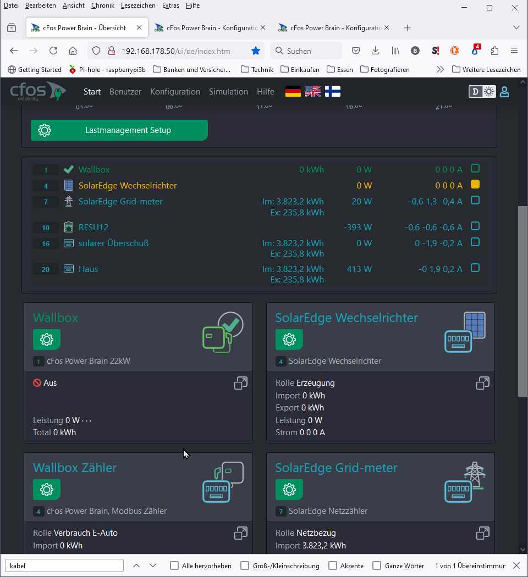Expand the list of all tabs
The image size is (528, 577).
pos(516,27)
